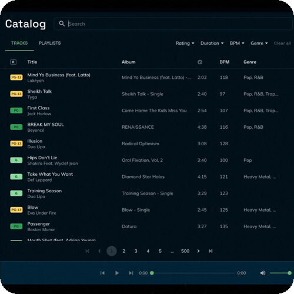The height and width of the screenshot is (294, 294).
Task: Click the album RENAISSANCE
Action: [x=138, y=127]
